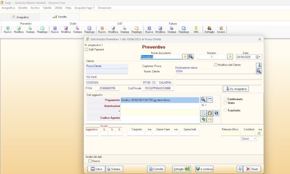
Task: Click Nuovo under the Preventivi group
Action: click(x=8, y=30)
